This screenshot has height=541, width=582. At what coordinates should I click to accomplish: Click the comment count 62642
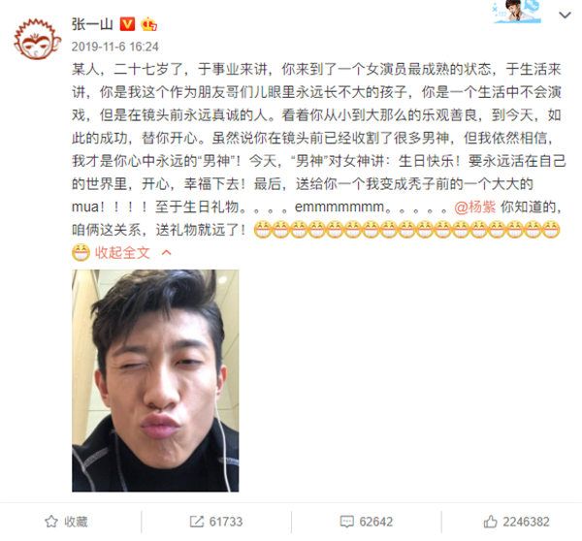376,522
